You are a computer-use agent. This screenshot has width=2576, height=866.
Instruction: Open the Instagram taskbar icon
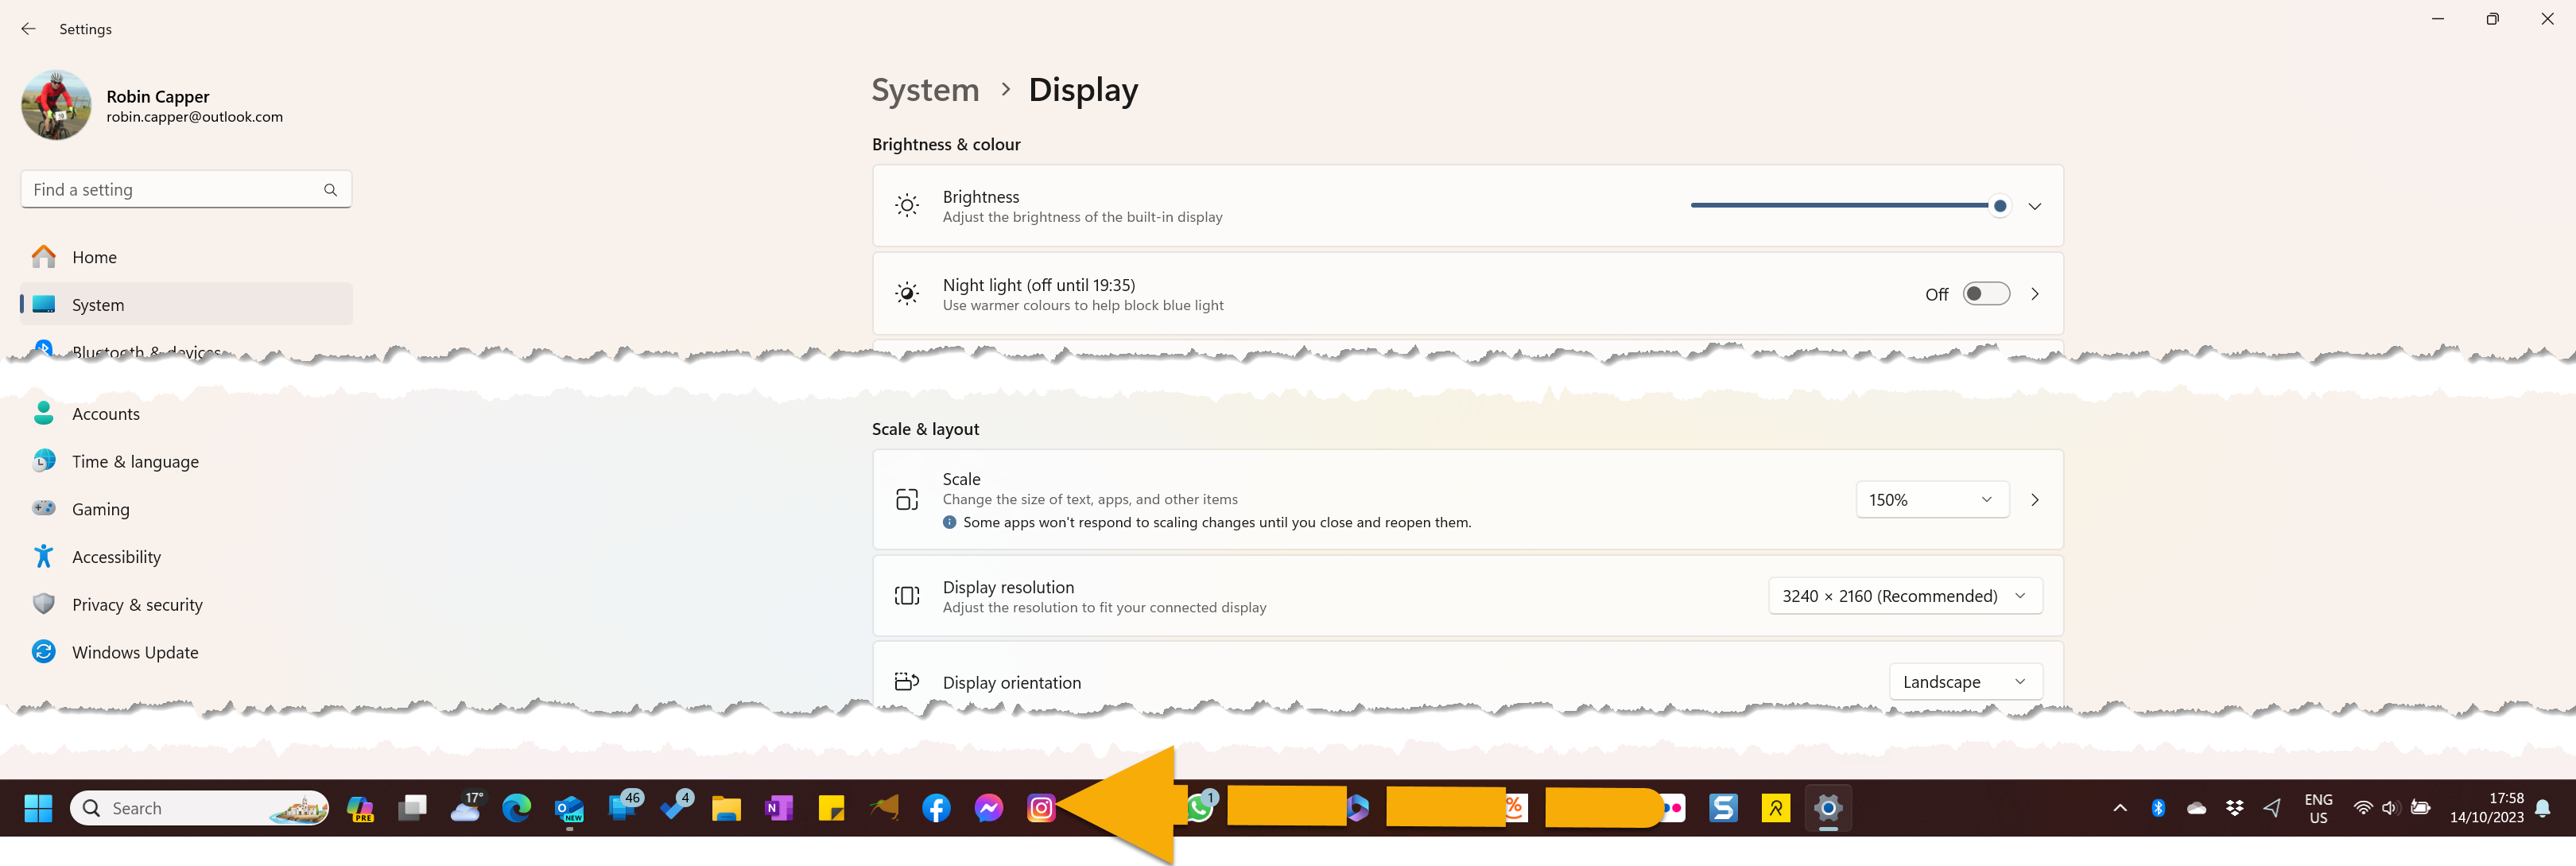point(1041,808)
